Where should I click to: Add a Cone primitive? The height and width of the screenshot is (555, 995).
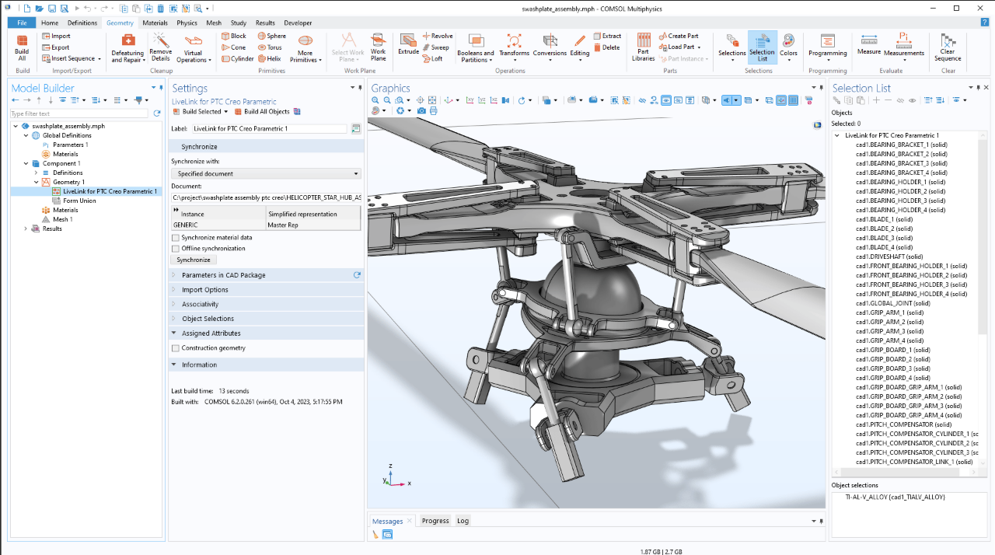click(x=233, y=47)
